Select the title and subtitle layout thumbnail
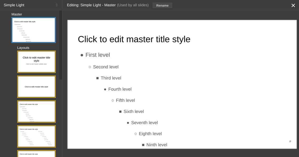 36,62
